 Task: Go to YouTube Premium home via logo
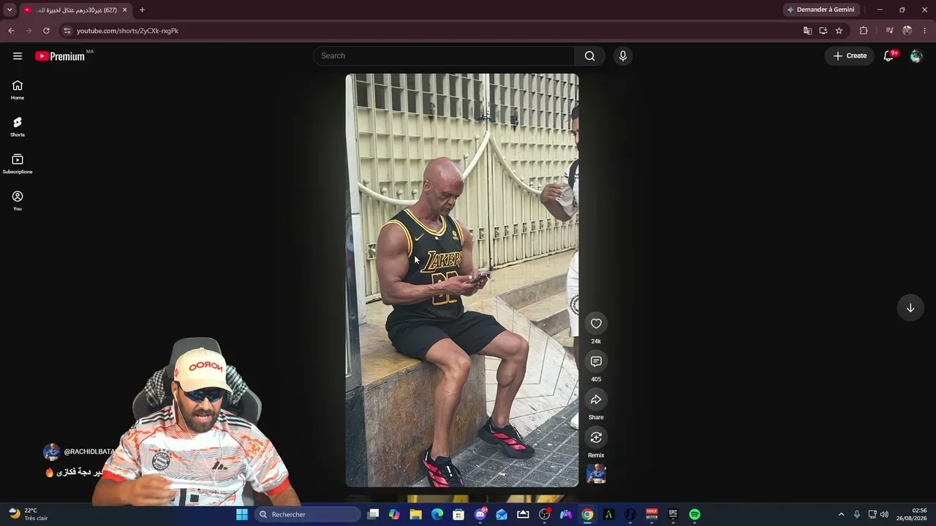tap(60, 56)
